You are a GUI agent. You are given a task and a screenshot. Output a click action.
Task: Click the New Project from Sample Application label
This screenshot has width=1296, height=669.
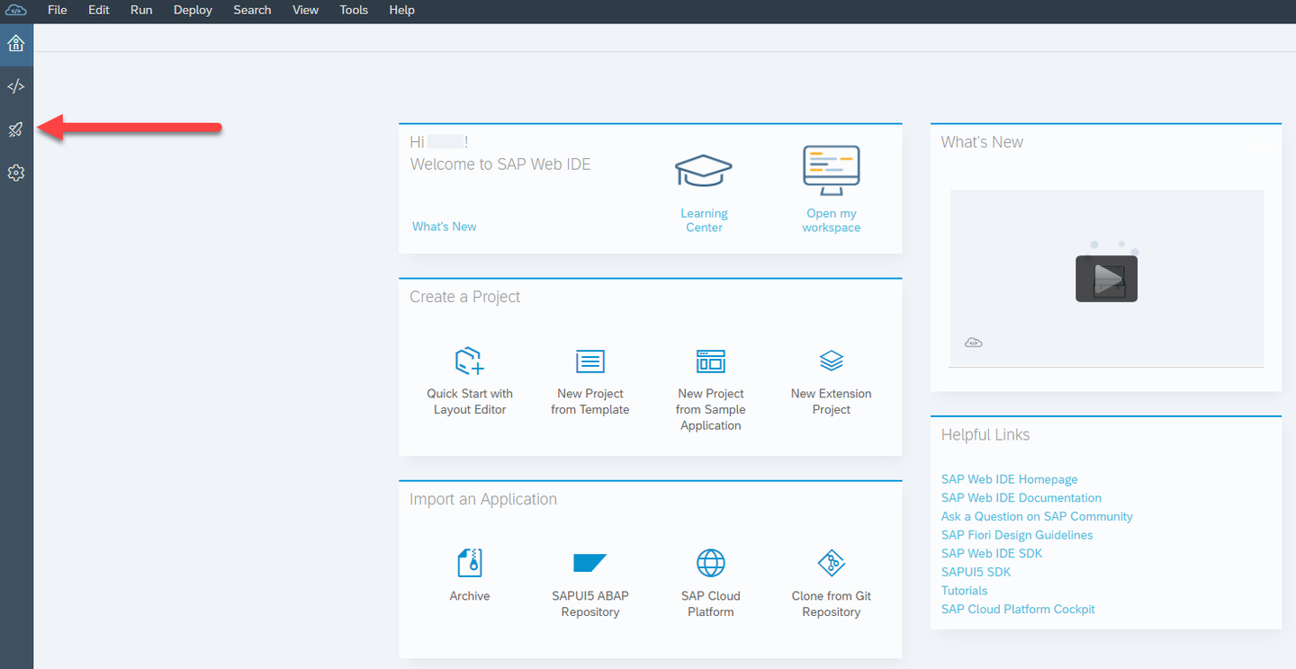tap(711, 409)
